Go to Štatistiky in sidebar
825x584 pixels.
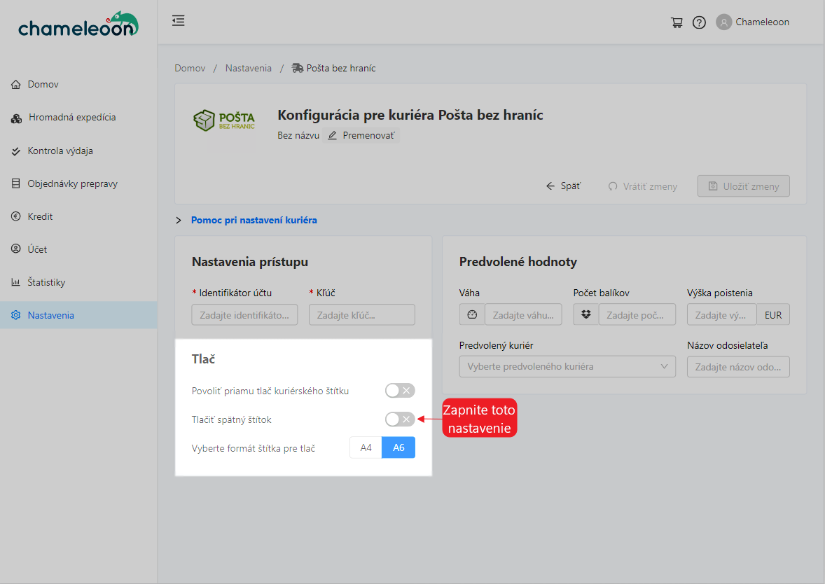[x=46, y=282]
